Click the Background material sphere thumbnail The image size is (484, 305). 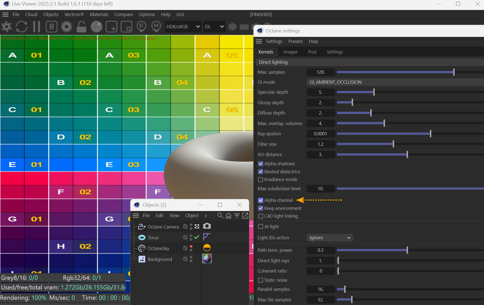[x=207, y=258]
